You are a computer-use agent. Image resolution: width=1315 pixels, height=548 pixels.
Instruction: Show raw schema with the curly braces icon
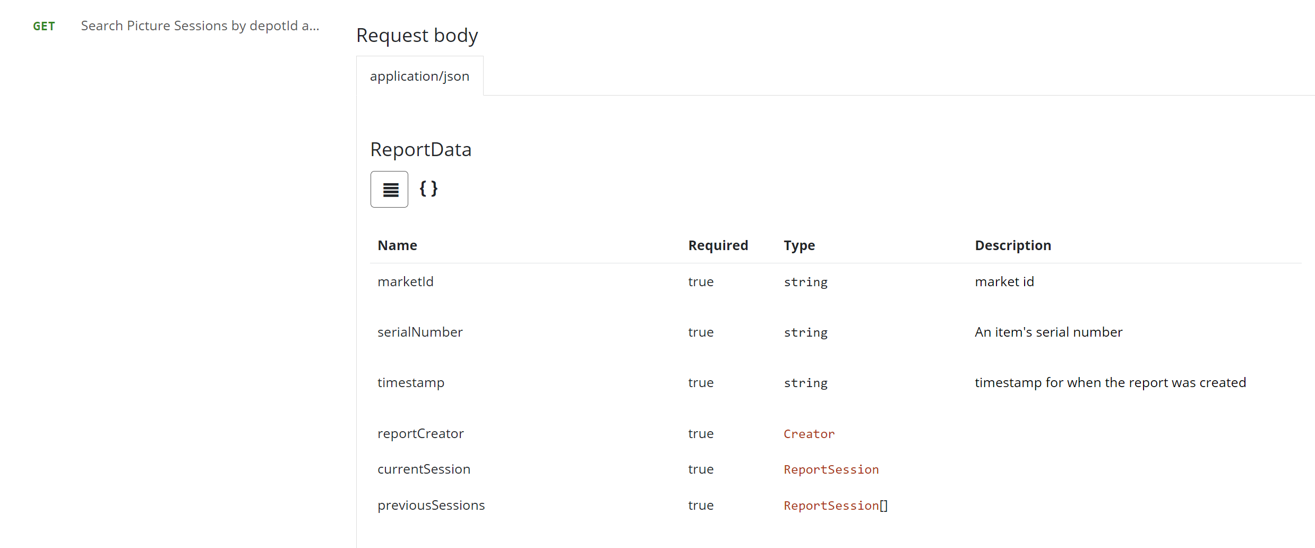click(428, 189)
